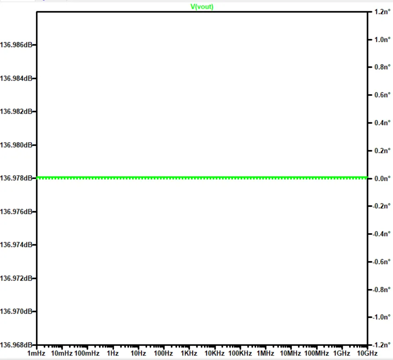The height and width of the screenshot is (360, 393).
Task: Click the 100Hz frequency axis label
Action: pos(163,353)
